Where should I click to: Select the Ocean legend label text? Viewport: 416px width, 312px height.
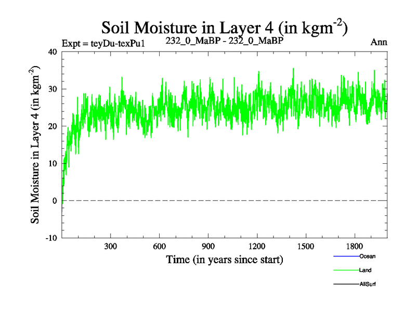click(x=367, y=256)
